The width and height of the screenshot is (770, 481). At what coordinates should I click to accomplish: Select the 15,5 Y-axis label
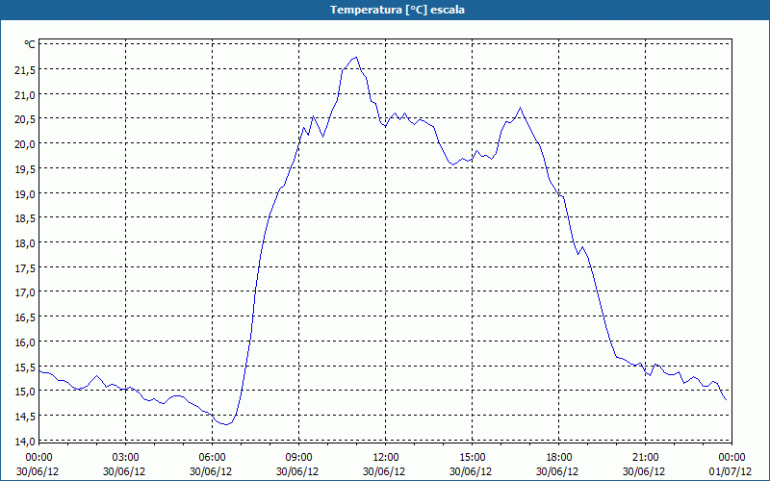click(25, 367)
